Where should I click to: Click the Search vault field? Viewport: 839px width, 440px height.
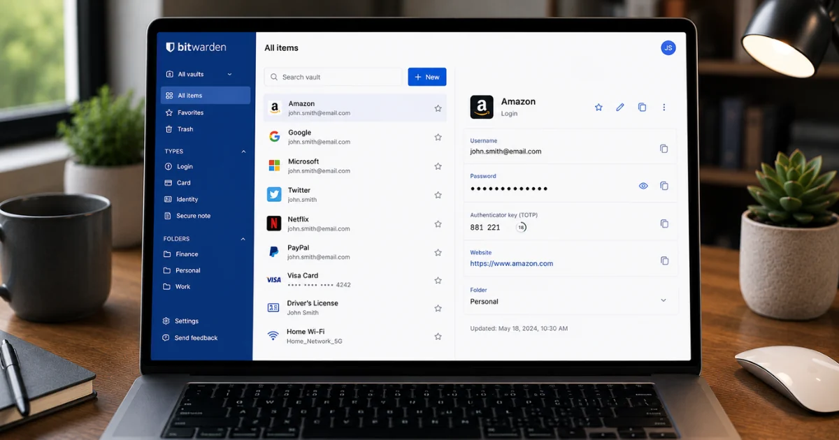[334, 77]
